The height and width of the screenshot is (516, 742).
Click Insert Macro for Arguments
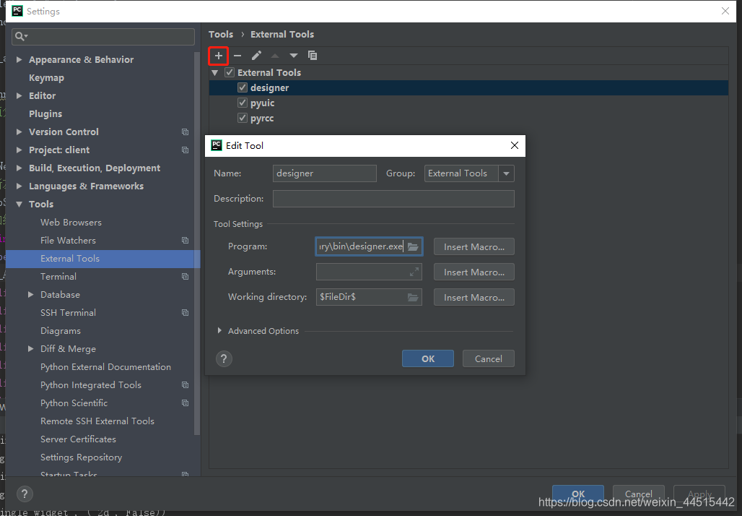(474, 272)
